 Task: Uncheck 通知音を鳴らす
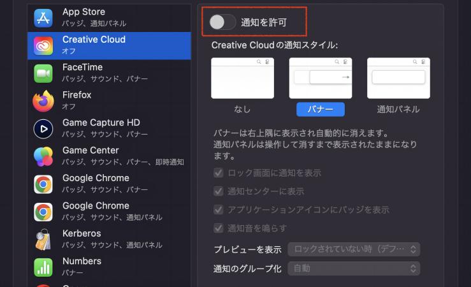tap(219, 228)
